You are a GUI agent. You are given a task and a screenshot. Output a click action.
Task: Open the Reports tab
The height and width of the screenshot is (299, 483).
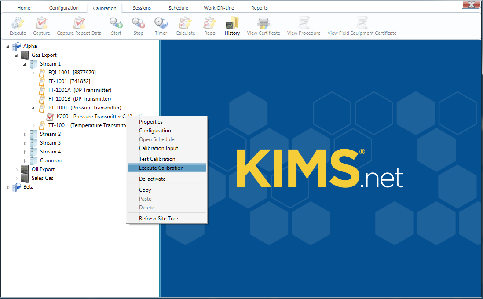pyautogui.click(x=260, y=8)
